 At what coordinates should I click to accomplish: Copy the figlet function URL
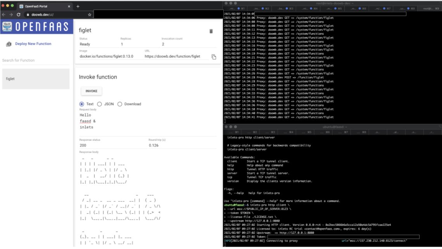[x=214, y=57]
